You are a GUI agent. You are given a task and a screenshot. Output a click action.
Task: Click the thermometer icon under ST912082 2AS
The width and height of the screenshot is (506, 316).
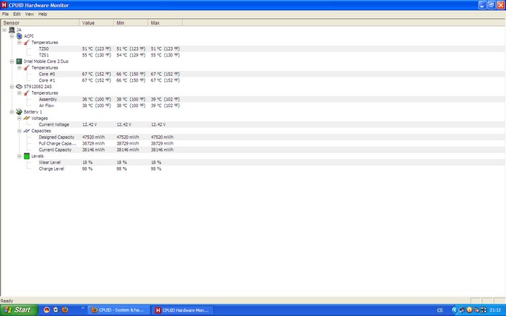[x=27, y=93]
